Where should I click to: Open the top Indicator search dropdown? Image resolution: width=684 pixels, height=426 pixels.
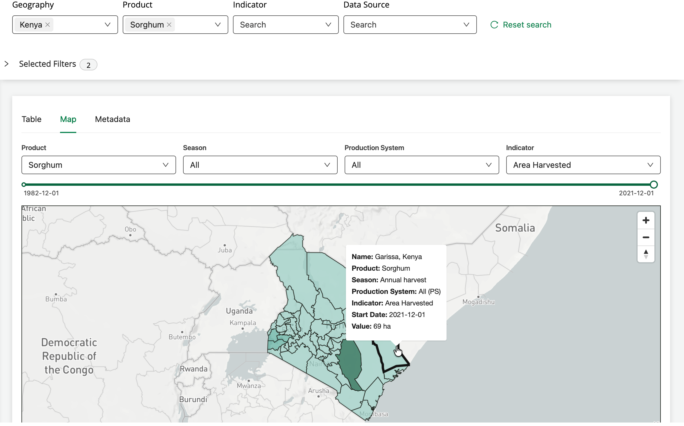tap(286, 25)
